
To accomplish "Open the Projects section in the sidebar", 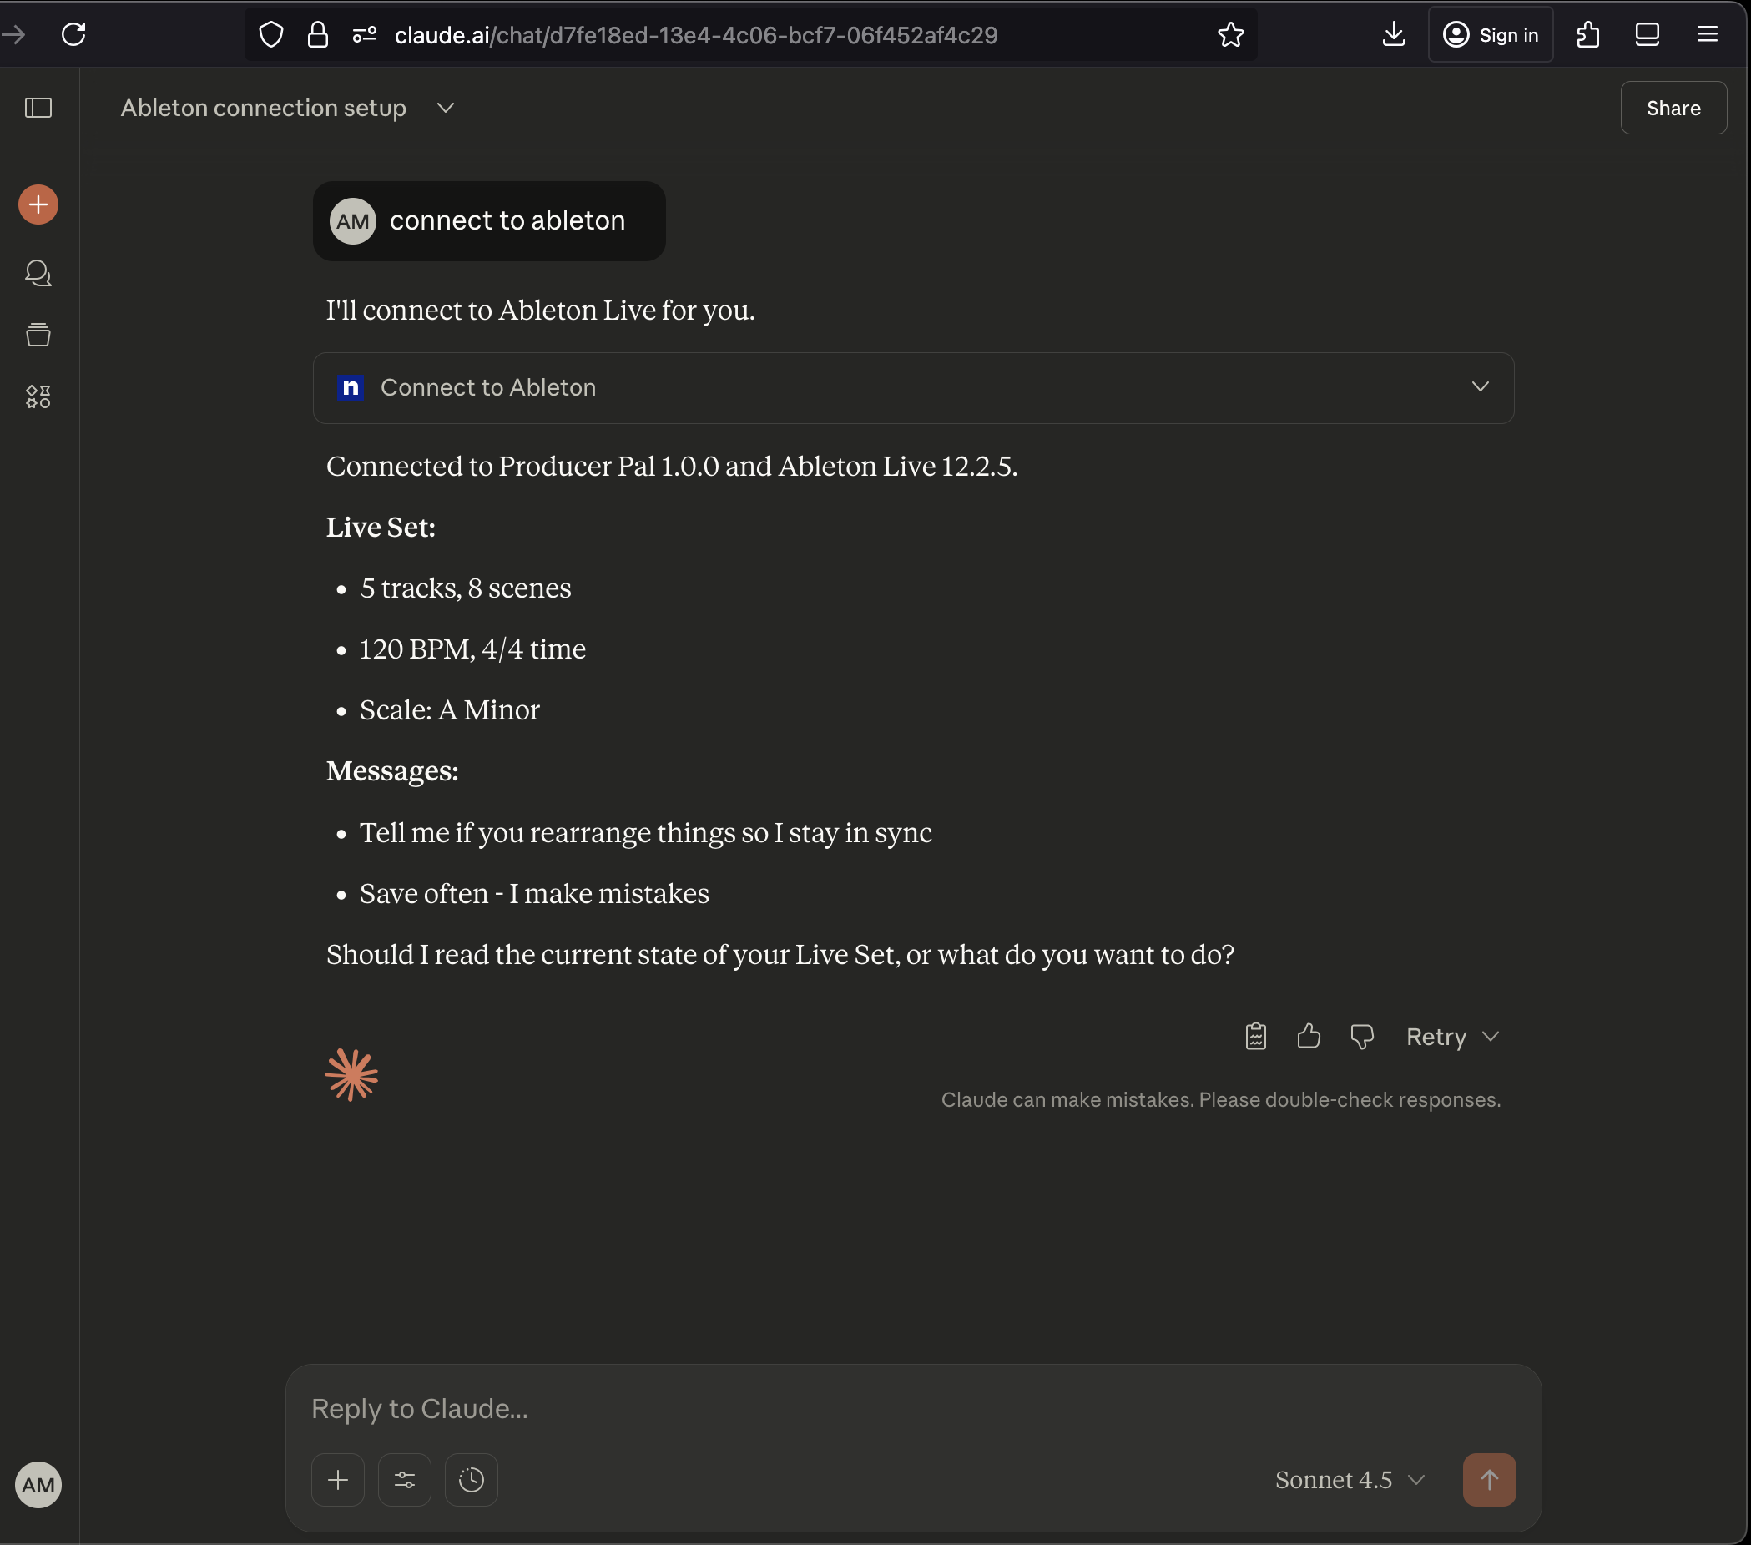I will point(38,334).
